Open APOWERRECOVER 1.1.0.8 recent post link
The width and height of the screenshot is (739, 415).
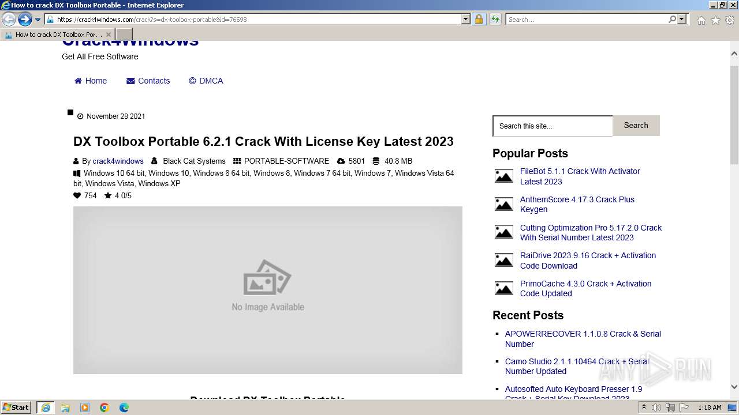pyautogui.click(x=583, y=339)
